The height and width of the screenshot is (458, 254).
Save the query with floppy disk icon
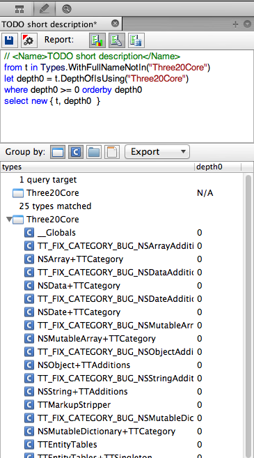tap(10, 40)
